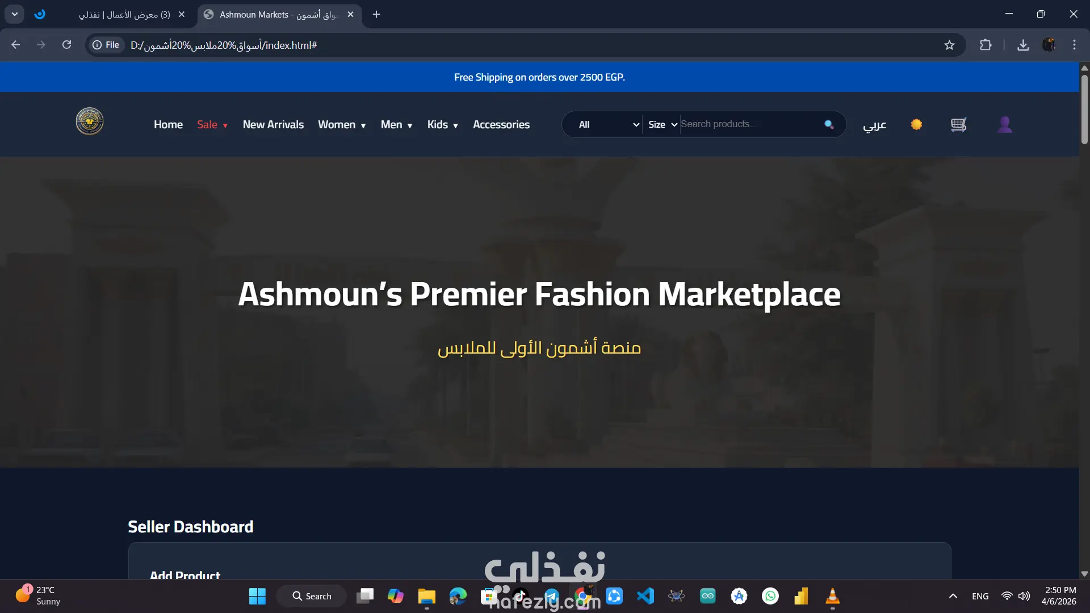Toggle the sun light/dark theme switch
Viewport: 1090px width, 613px height.
pyautogui.click(x=916, y=124)
